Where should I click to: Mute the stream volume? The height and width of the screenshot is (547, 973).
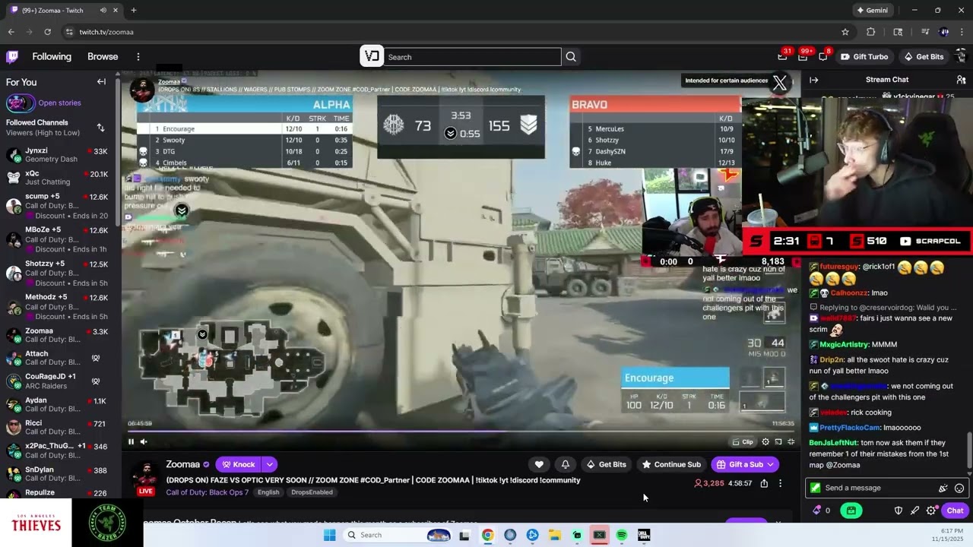[x=144, y=441]
